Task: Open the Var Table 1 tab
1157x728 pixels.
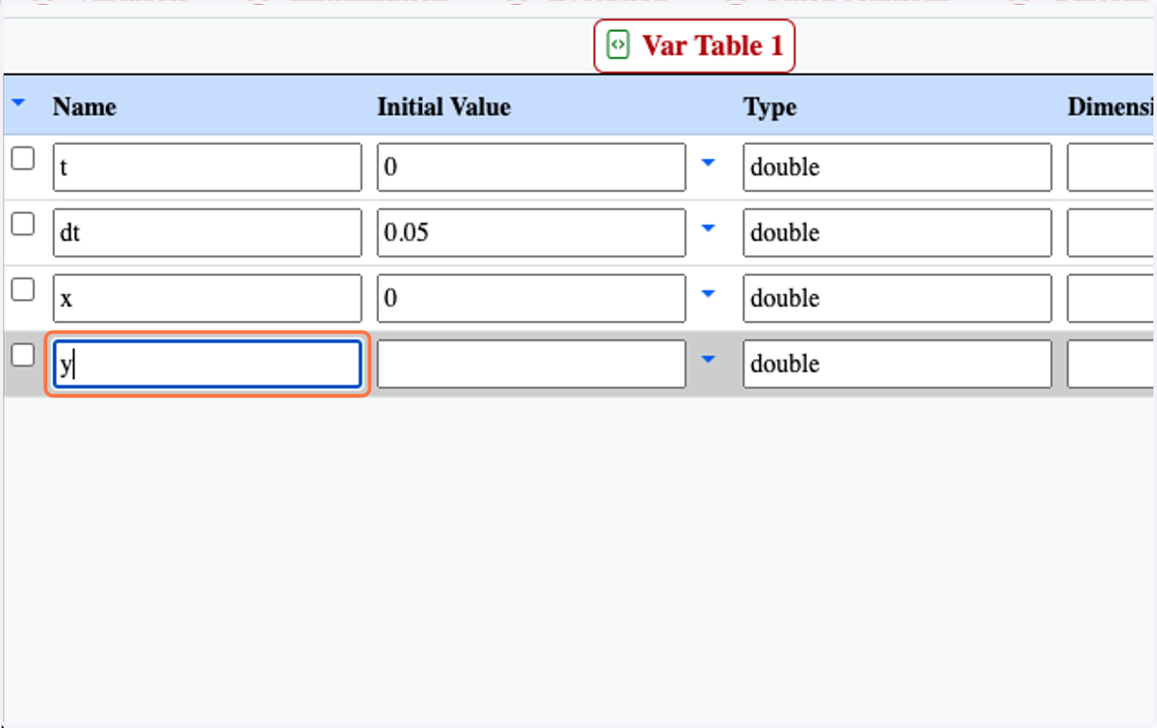Action: [x=694, y=45]
